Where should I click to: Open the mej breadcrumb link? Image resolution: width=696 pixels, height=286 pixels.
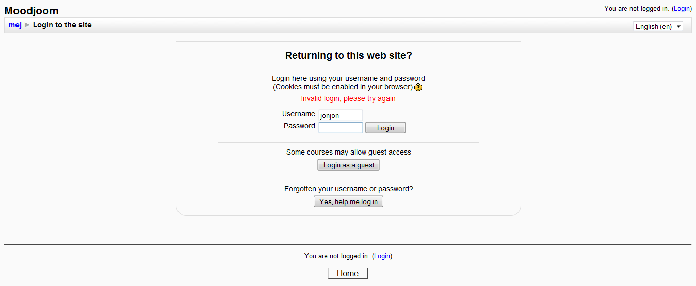coord(15,25)
